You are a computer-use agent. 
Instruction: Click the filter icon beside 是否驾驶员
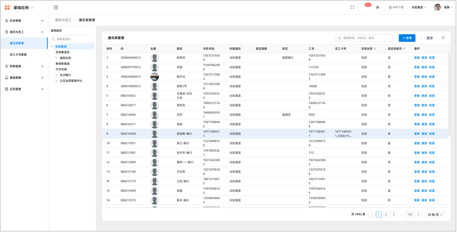click(404, 49)
